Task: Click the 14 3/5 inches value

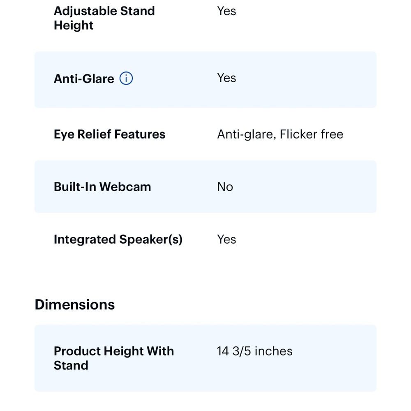Action: 254,351
